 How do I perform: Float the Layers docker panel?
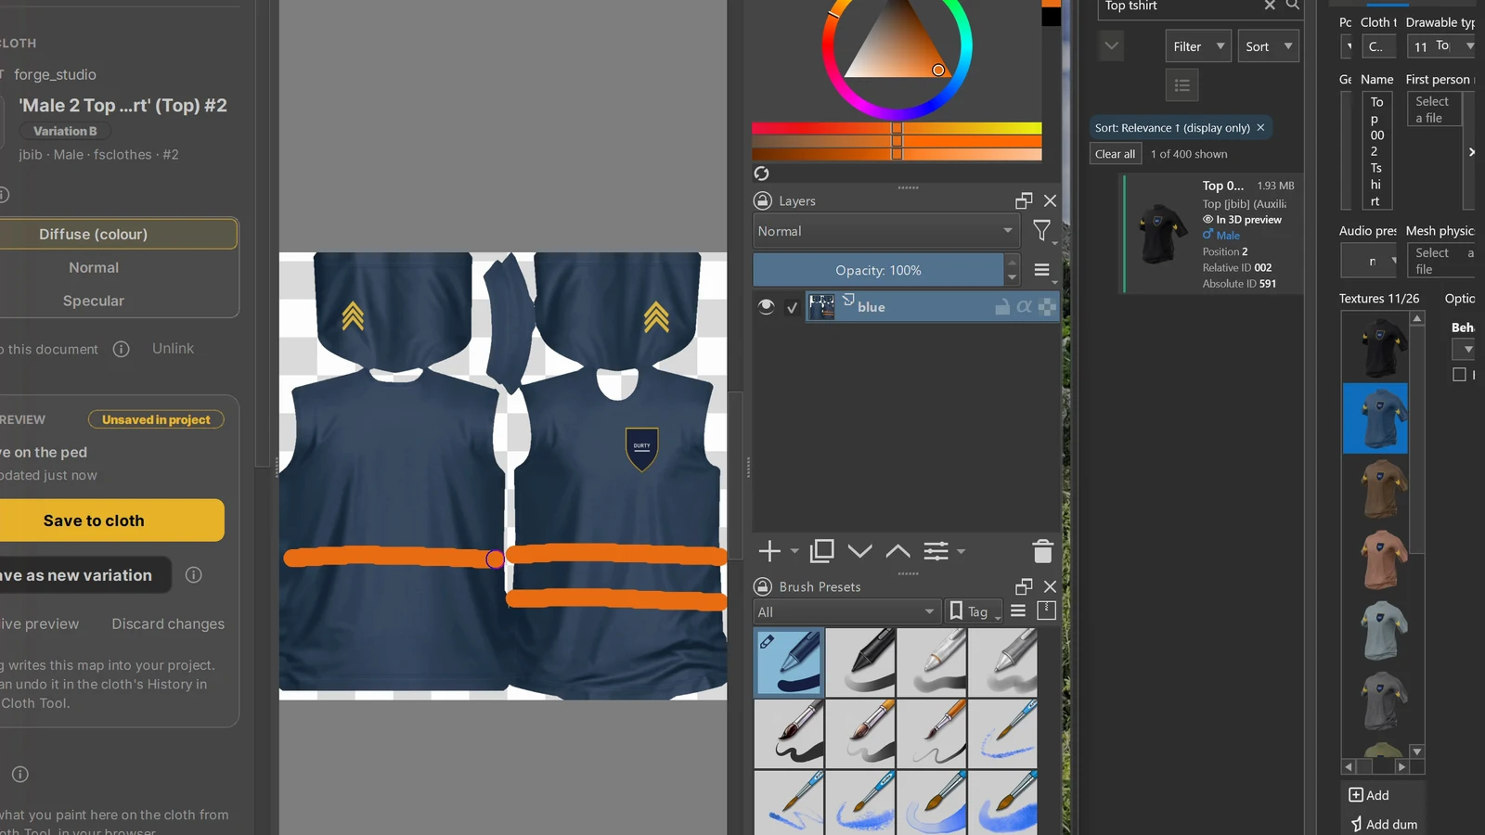click(1024, 200)
